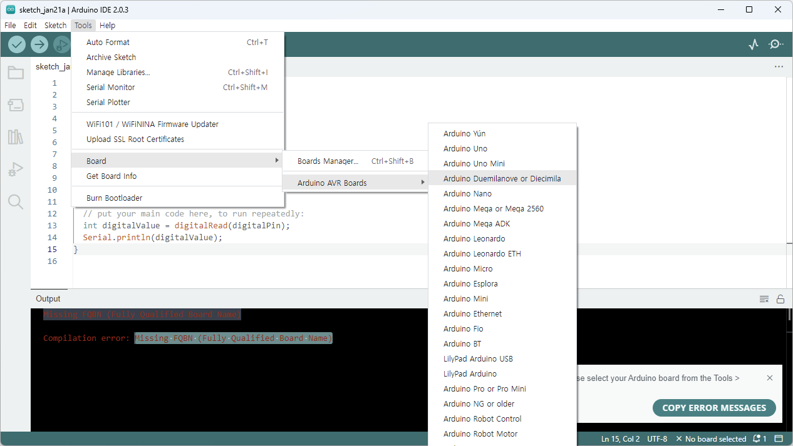Select Arduino BT board
793x446 pixels.
pos(502,344)
